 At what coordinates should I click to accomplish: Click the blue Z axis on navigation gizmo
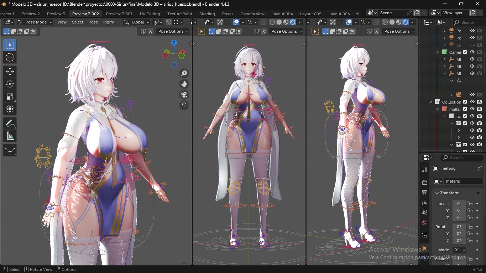click(174, 43)
